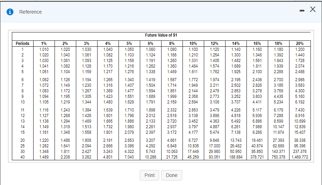
Task: Click the 8% column header
Action: (172, 44)
